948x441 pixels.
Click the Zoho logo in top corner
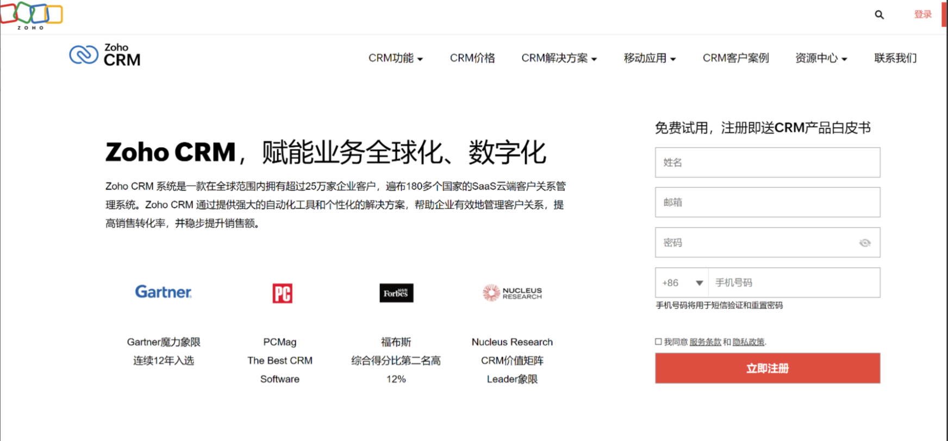31,15
